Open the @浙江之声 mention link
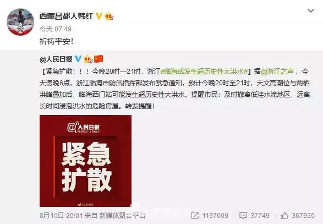323x224 pixels. (x=277, y=72)
